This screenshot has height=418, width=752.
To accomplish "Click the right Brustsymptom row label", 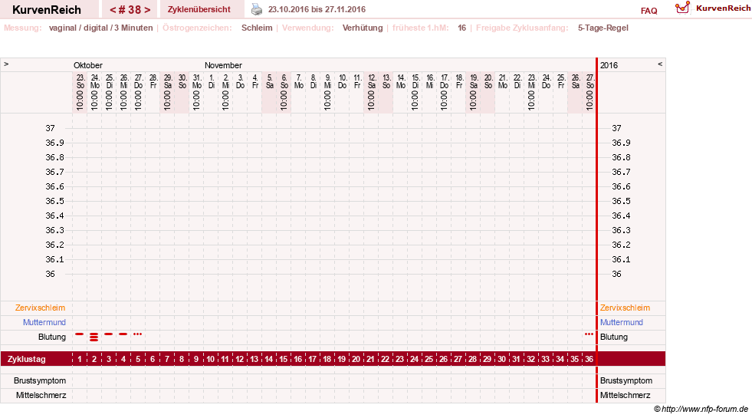I will [x=626, y=380].
